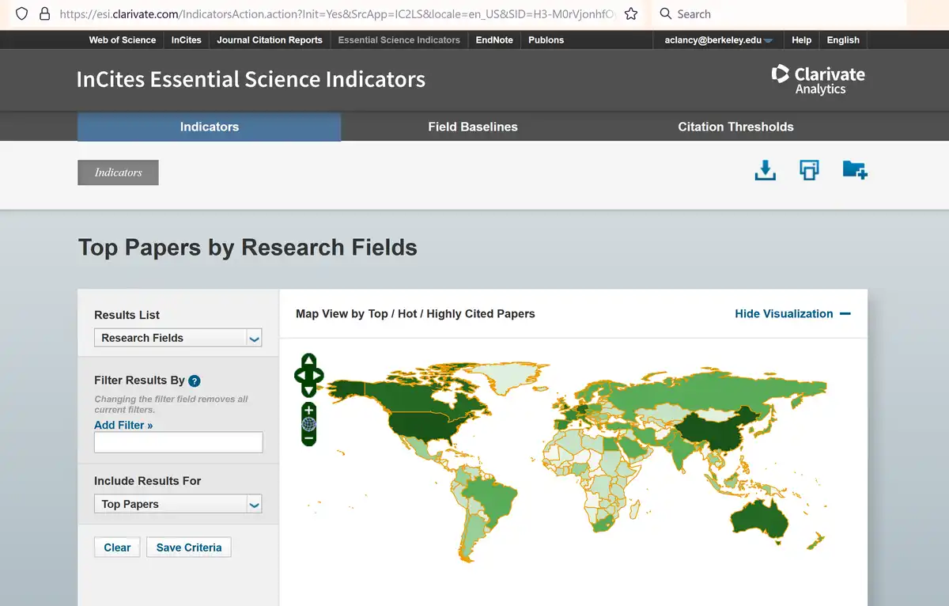
Task: Pan the map upward with the arrow control
Action: (x=308, y=362)
